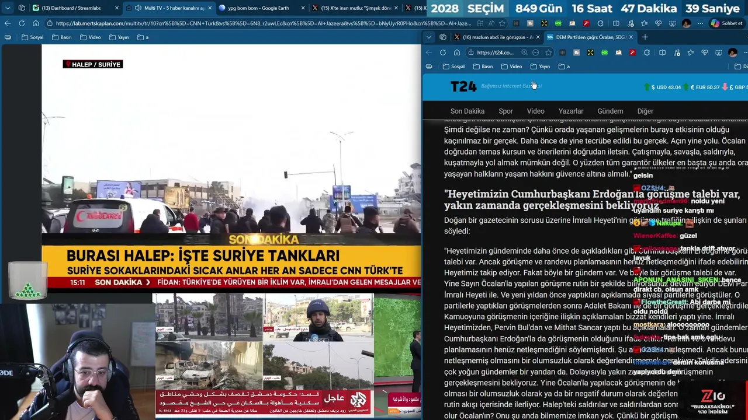Open Copilot Sohbet et button

[x=726, y=23]
